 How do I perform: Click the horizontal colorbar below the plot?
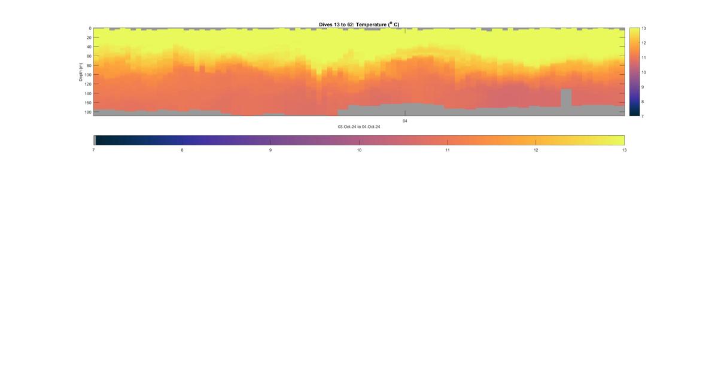pyautogui.click(x=359, y=140)
